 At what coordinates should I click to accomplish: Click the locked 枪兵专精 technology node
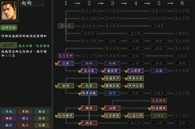tap(182, 11)
